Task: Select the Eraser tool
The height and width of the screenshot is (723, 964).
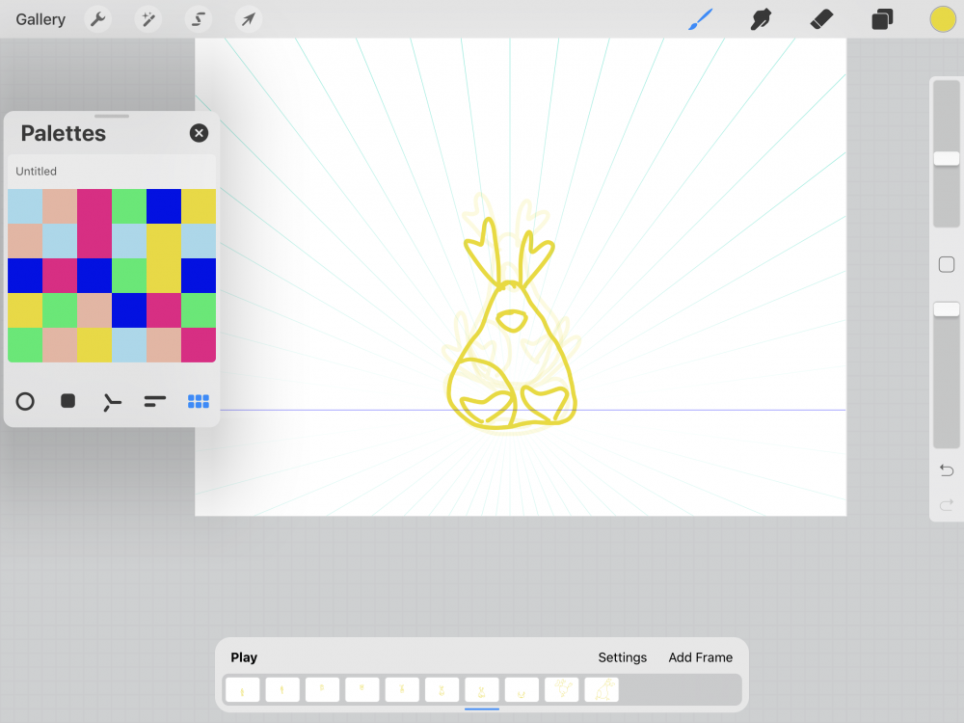Action: (x=821, y=19)
